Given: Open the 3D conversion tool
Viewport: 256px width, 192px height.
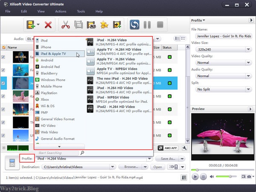Looking at the screenshot, I should click(x=91, y=25).
